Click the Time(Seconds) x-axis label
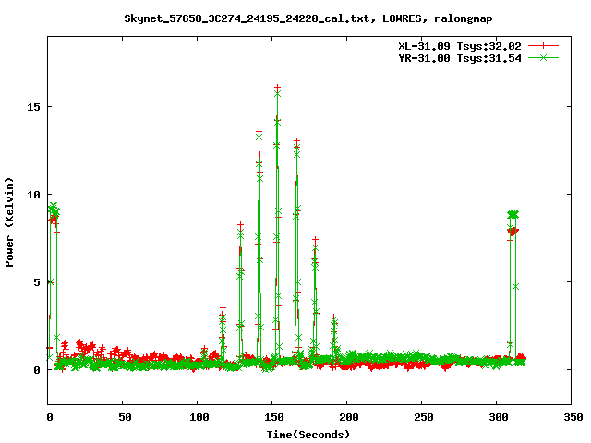Image resolution: width=591 pixels, height=443 pixels. click(x=308, y=435)
